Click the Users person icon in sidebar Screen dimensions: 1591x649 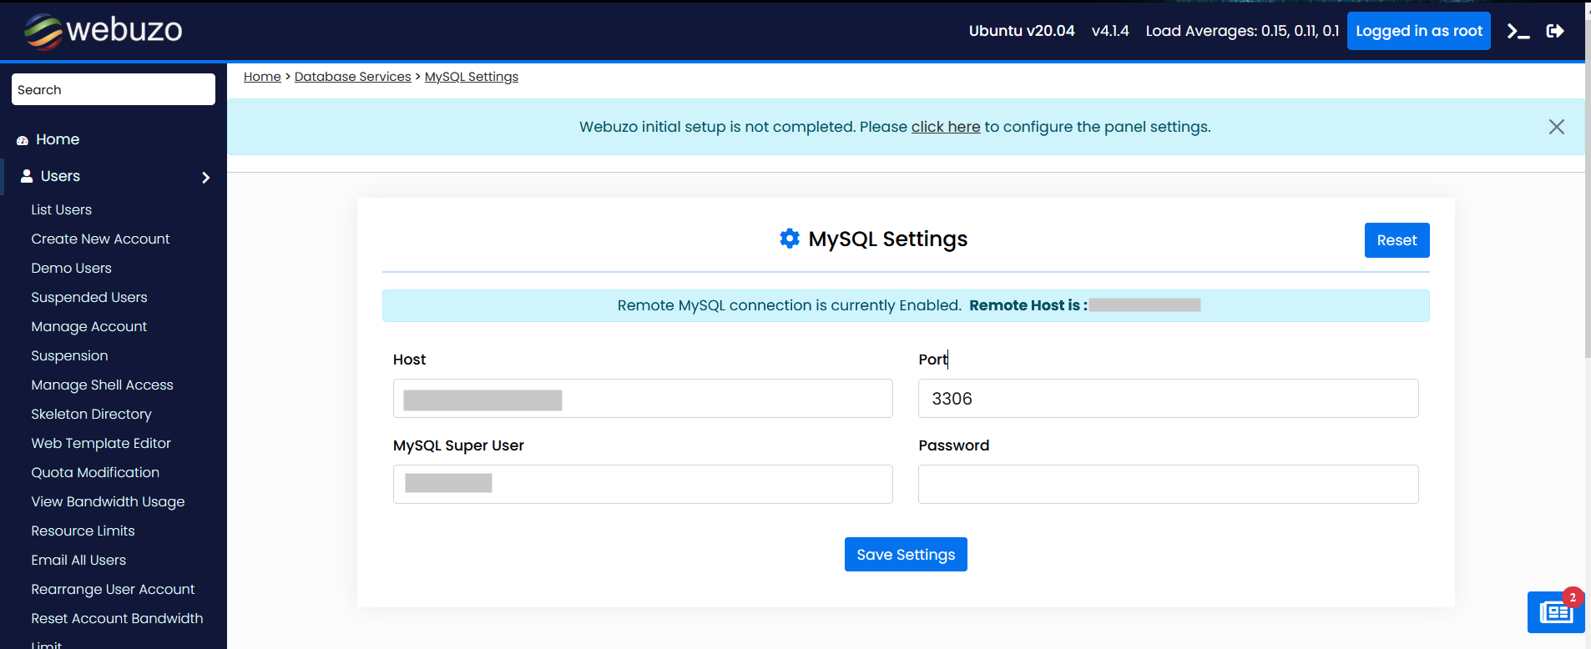click(x=27, y=176)
